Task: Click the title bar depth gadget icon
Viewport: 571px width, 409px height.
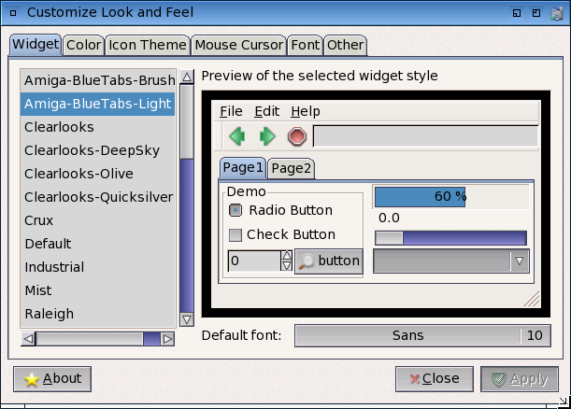Action: point(517,13)
